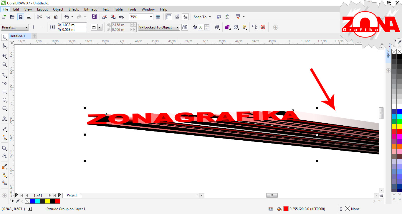Viewport: 402px width, 214px height.
Task: Select the Transparency tool
Action: (4, 156)
